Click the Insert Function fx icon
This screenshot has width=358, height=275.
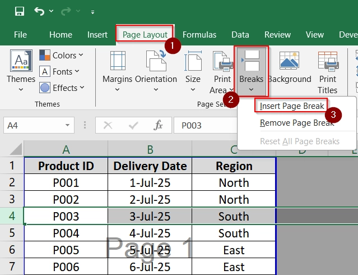(158, 125)
